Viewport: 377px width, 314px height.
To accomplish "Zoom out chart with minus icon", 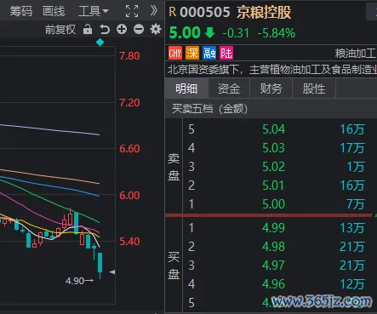I will [139, 29].
